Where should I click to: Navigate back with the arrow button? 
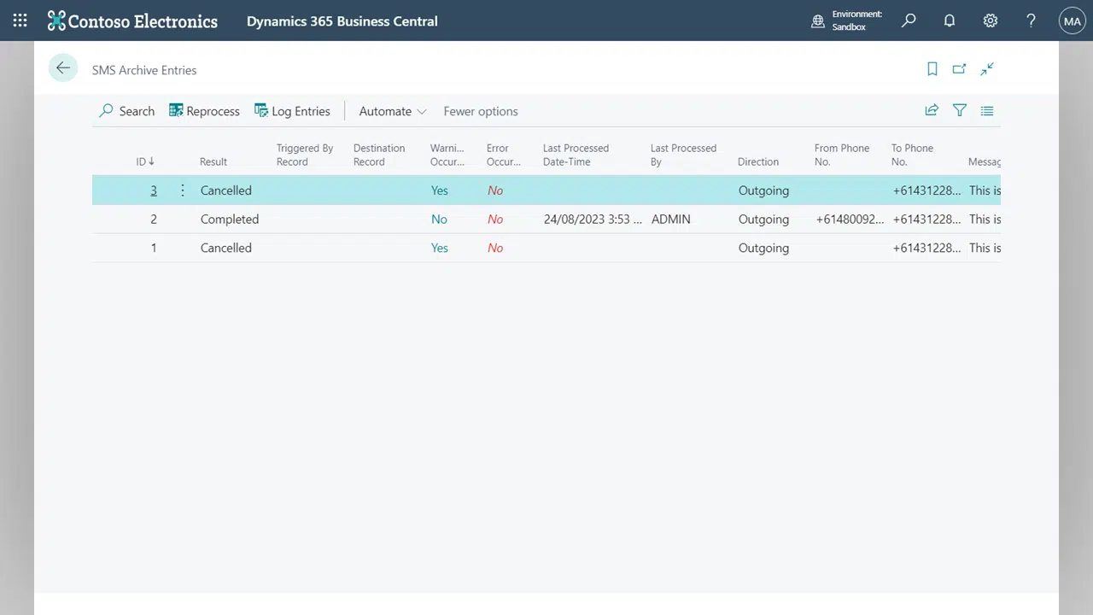(63, 67)
